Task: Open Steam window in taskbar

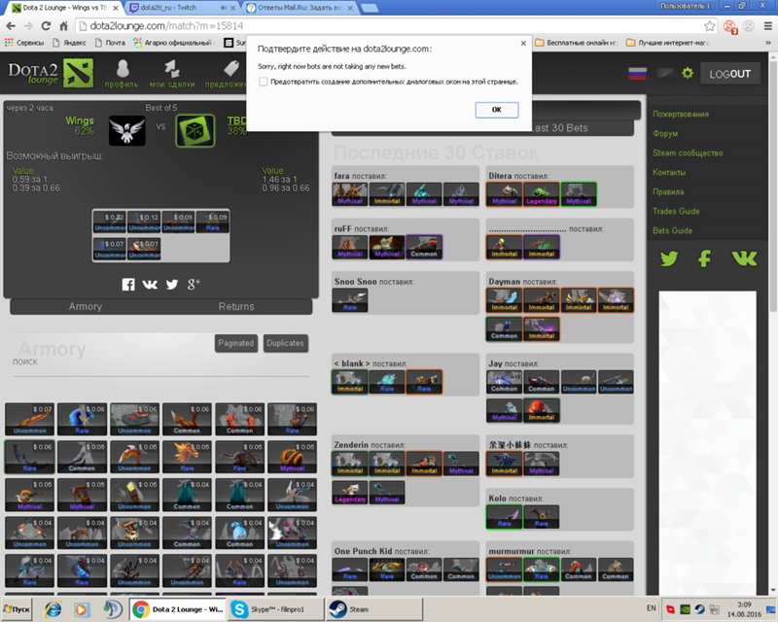Action: 374,609
